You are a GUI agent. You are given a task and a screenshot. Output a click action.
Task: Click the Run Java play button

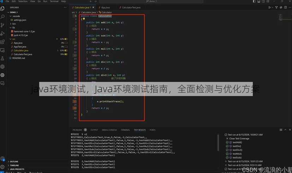pyautogui.click(x=269, y=7)
